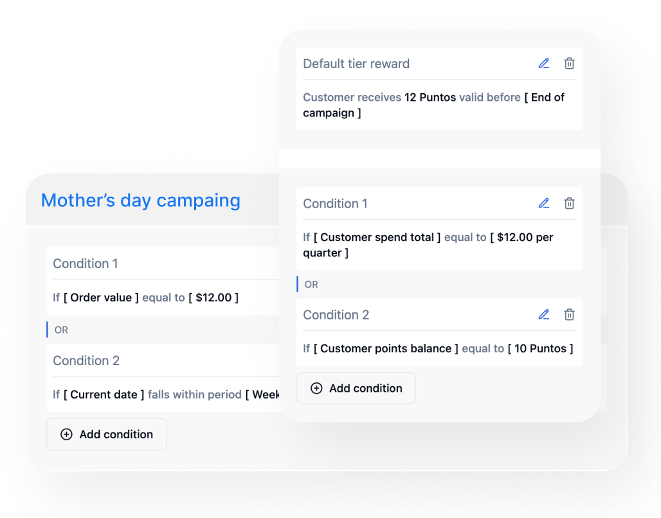The width and height of the screenshot is (661, 518).
Task: Click the [ End of campaign ] validity value
Action: pos(433,105)
